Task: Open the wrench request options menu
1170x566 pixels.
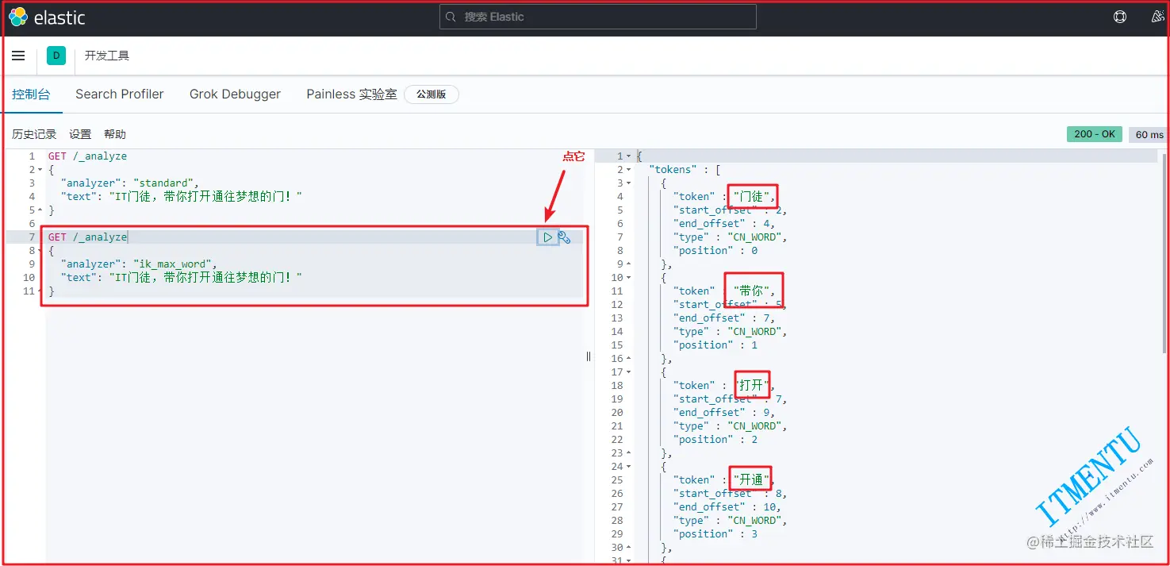Action: tap(565, 237)
